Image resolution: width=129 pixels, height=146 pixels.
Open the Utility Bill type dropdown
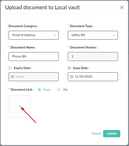click(93, 35)
